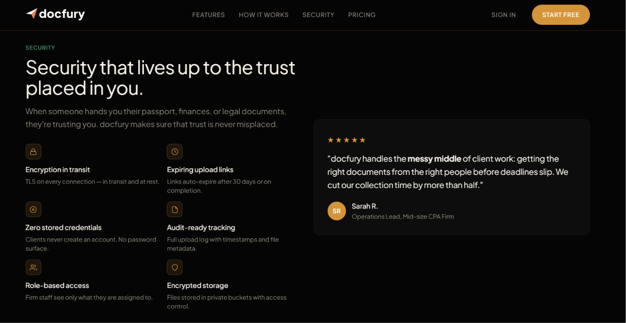
Task: Click the document icon above Audit-ready tracking
Action: [x=175, y=209]
